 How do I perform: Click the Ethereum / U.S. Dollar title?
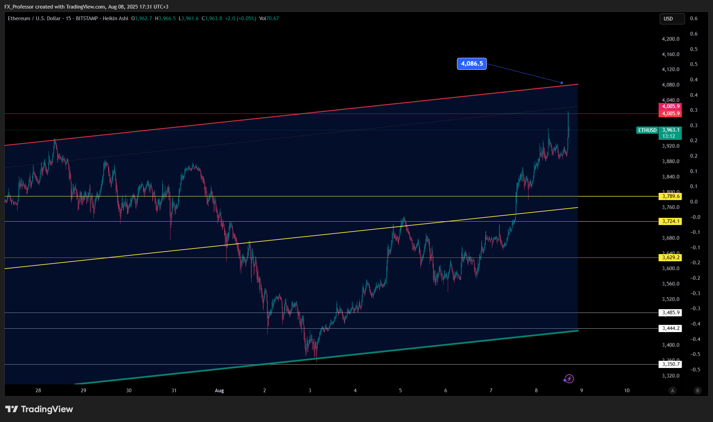coord(34,18)
